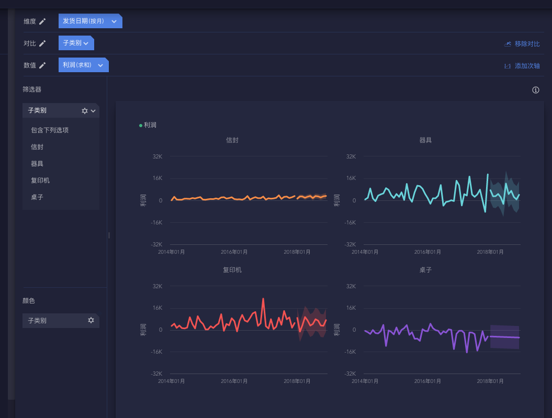Select 器具 in the filter list
Viewport: 552px width, 418px height.
click(37, 164)
